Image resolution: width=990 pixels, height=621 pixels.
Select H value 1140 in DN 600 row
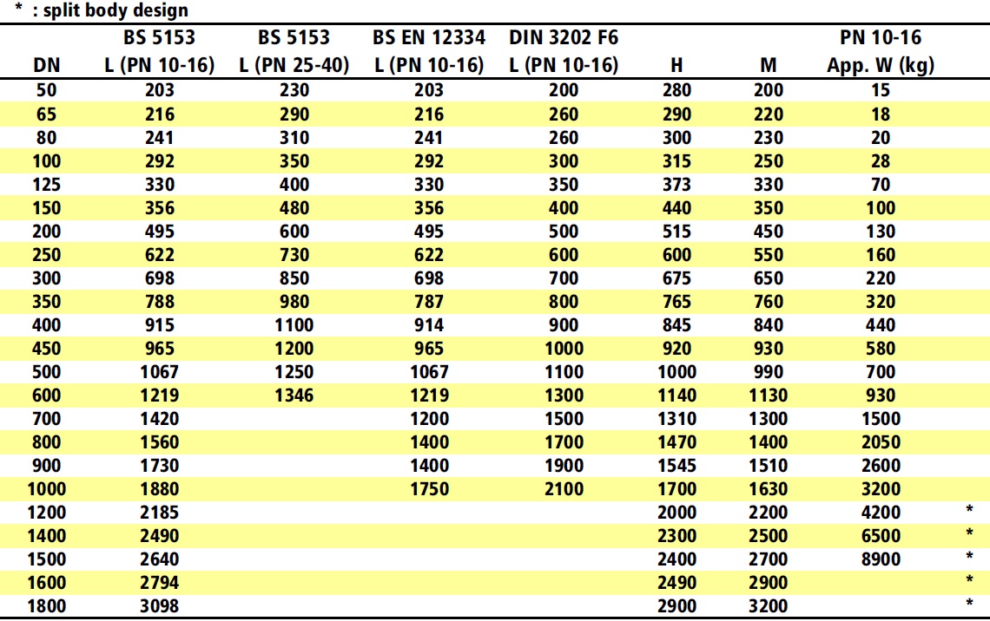pyautogui.click(x=676, y=395)
